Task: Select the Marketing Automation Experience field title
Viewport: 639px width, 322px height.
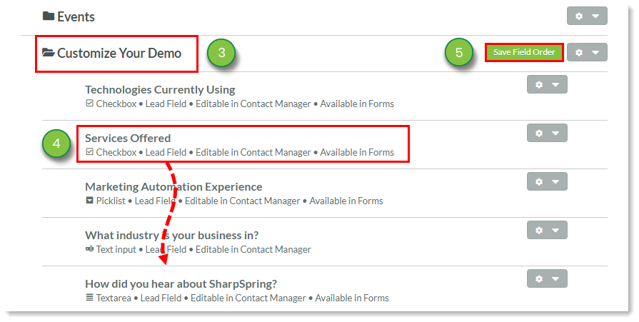Action: point(173,186)
